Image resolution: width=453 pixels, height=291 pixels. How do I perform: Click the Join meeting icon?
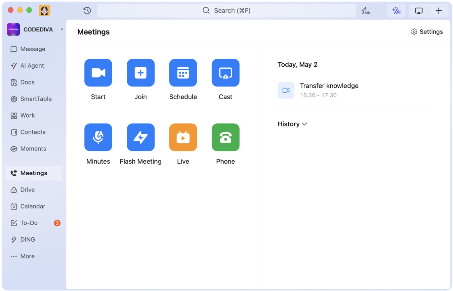(x=140, y=73)
